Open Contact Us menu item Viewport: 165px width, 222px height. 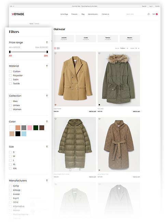point(106,14)
